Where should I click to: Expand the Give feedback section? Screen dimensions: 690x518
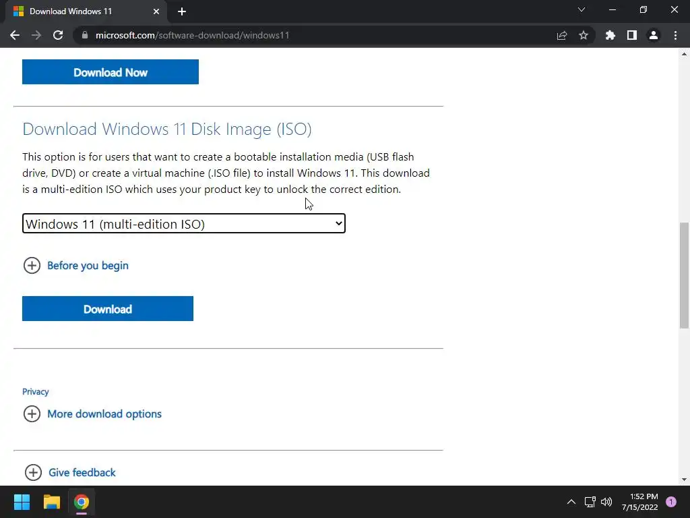pos(70,473)
